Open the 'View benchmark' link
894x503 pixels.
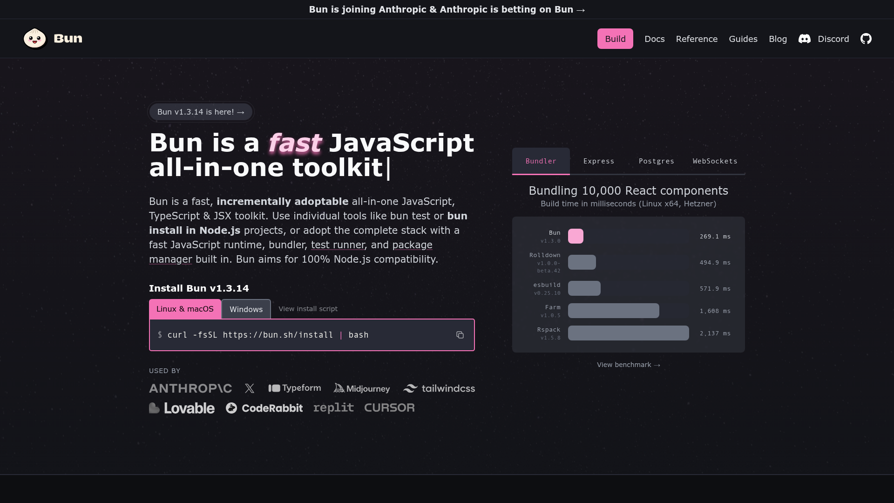click(x=629, y=365)
